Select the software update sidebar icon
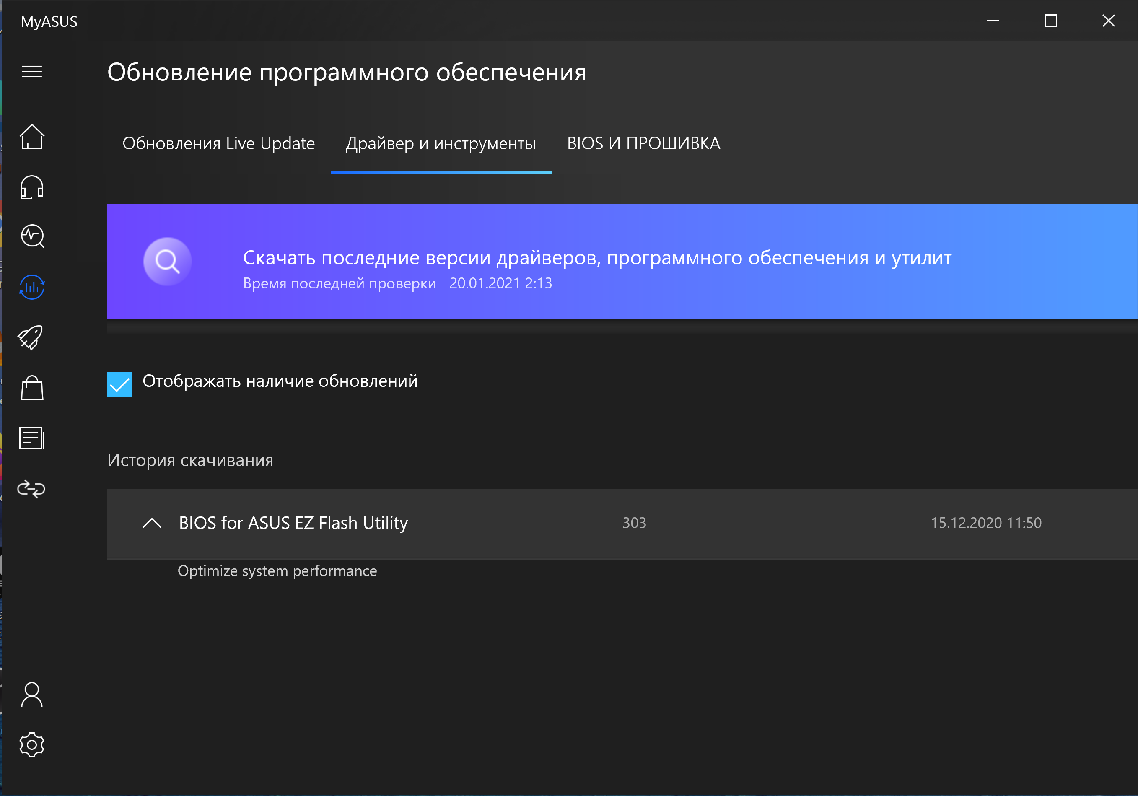This screenshot has height=796, width=1138. [x=32, y=287]
